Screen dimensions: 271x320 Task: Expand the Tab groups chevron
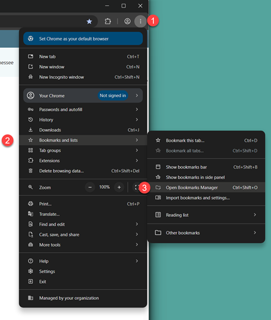[137, 150]
